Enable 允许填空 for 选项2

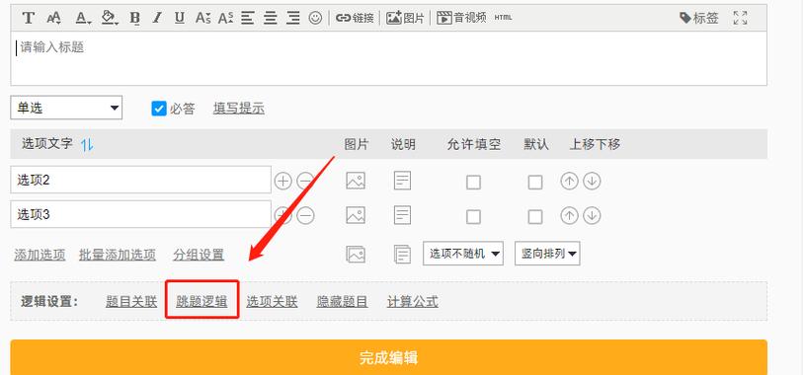coord(473,183)
